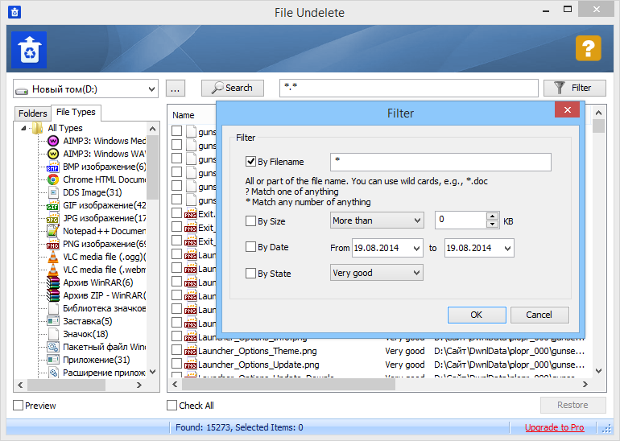Check the box for Launcher_Options_Update.png

pos(177,364)
